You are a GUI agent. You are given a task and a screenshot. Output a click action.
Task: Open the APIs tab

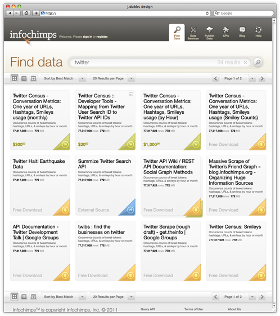tap(225, 32)
